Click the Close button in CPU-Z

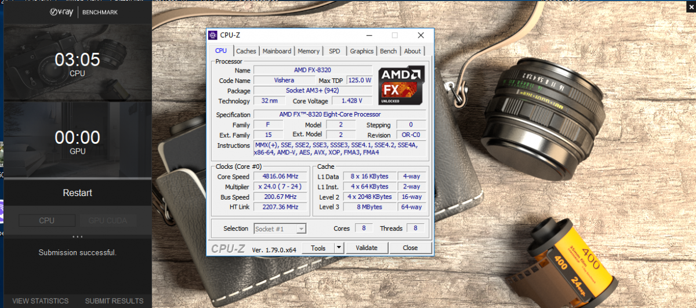point(410,248)
